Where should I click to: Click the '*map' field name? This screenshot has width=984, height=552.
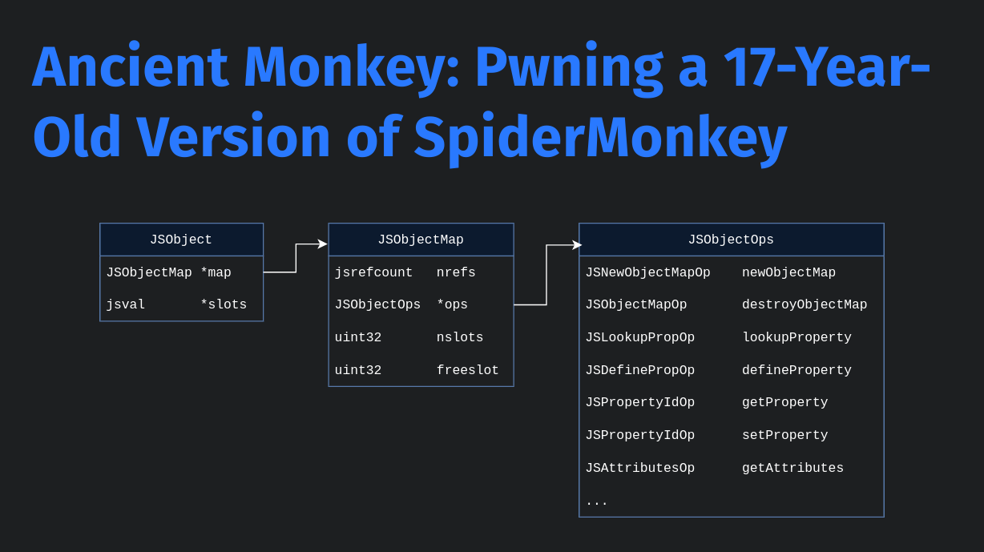tap(216, 272)
